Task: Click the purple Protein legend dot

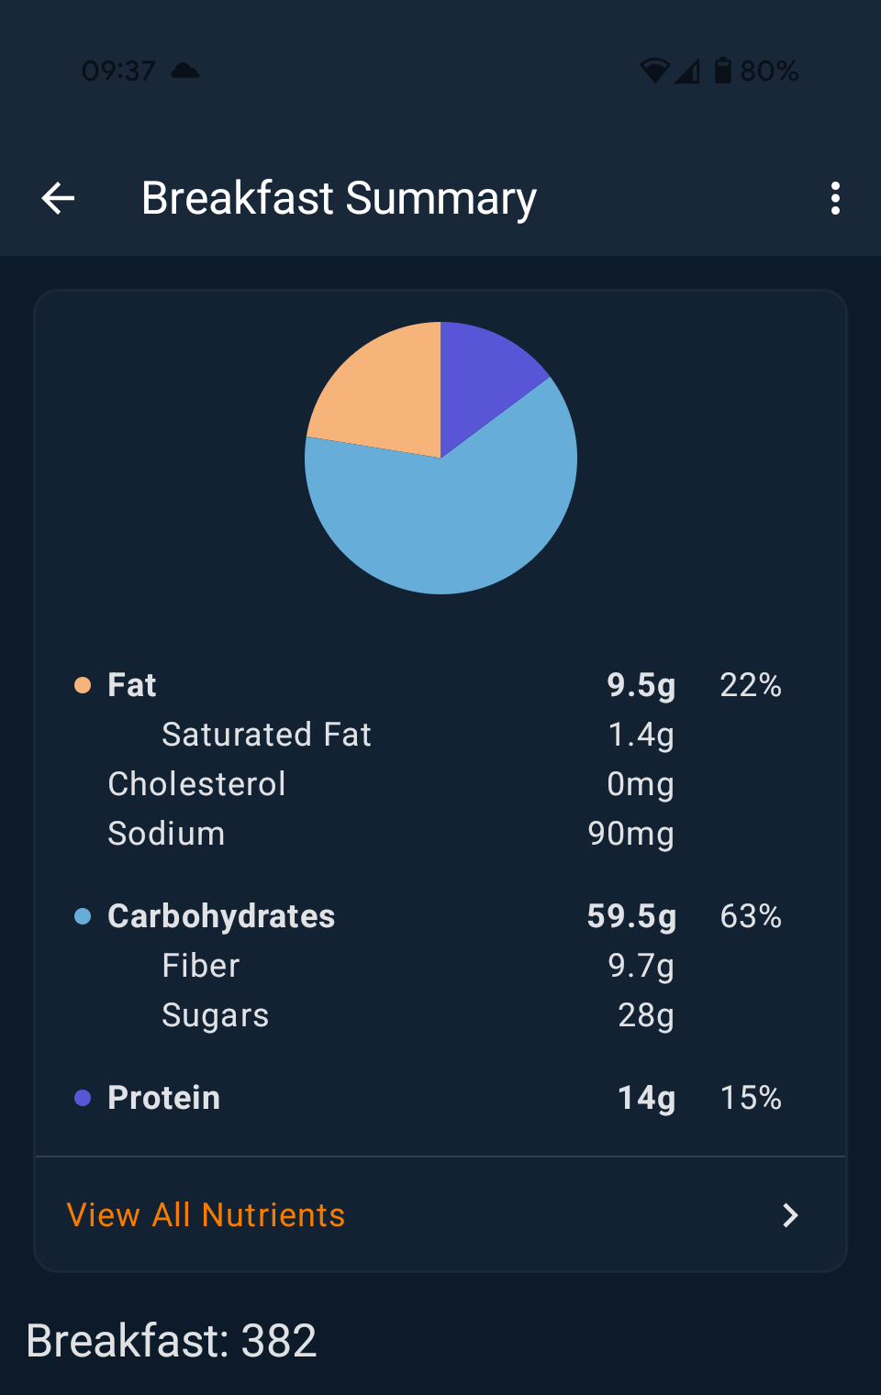Action: (x=83, y=1098)
